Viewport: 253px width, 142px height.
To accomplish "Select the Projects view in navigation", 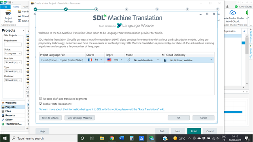I will pyautogui.click(x=13, y=107).
